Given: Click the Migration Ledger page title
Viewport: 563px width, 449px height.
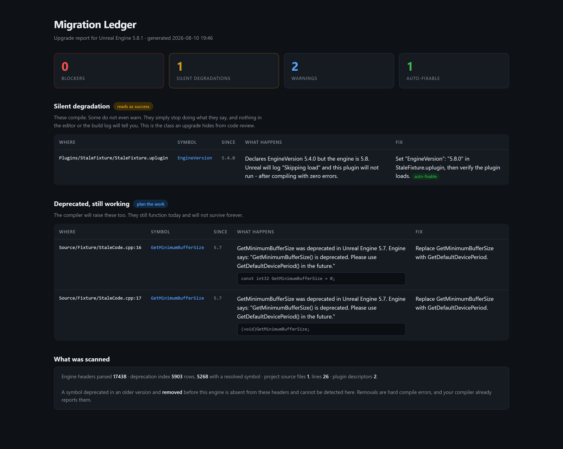Looking at the screenshot, I should point(95,25).
